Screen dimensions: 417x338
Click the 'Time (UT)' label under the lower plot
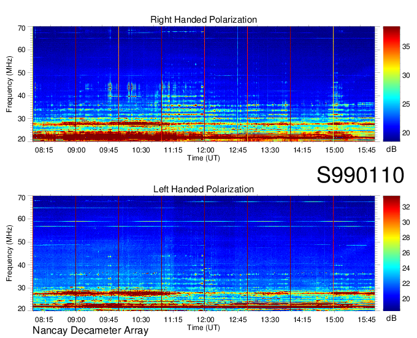point(204,328)
